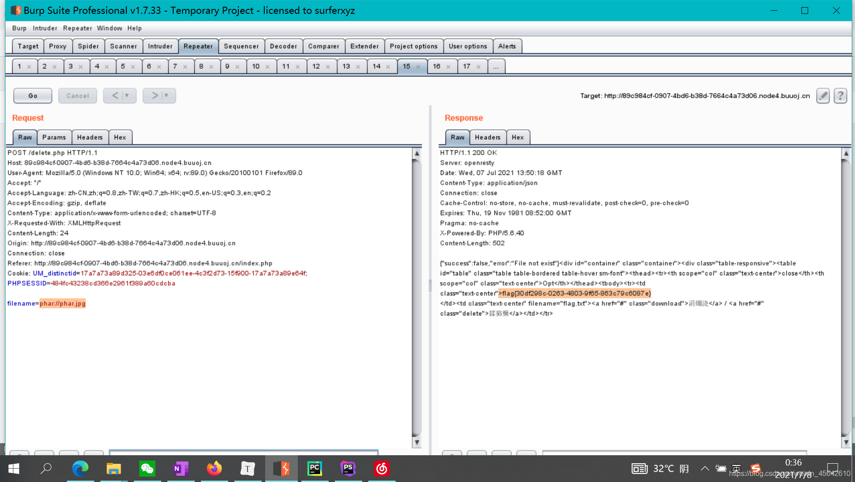This screenshot has height=482, width=855.
Task: Open the WeChat taskbar icon
Action: pos(147,468)
